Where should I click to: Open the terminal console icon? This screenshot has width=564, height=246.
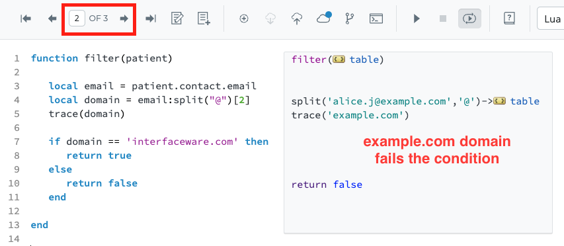(x=376, y=19)
